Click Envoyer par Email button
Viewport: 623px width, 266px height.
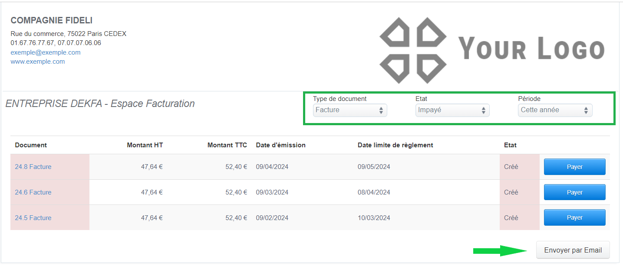[x=573, y=250]
